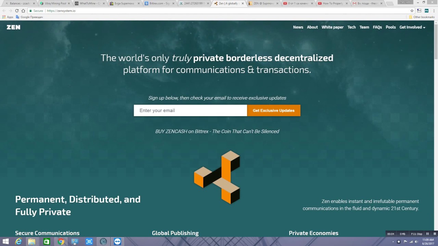This screenshot has width=438, height=246.
Task: Switch to the WhatToMine tab
Action: pyautogui.click(x=90, y=3)
